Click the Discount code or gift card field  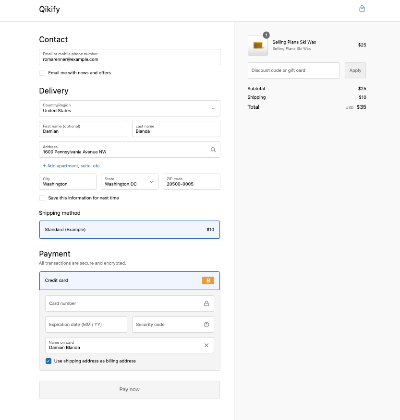(294, 70)
